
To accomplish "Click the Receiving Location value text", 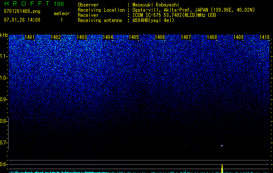I will (194, 10).
